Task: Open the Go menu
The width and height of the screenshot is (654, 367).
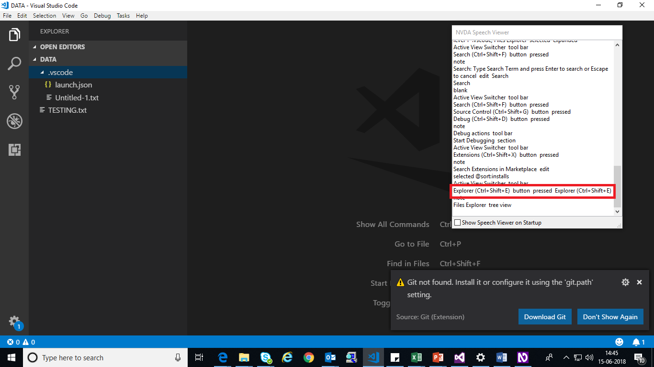Action: [84, 16]
